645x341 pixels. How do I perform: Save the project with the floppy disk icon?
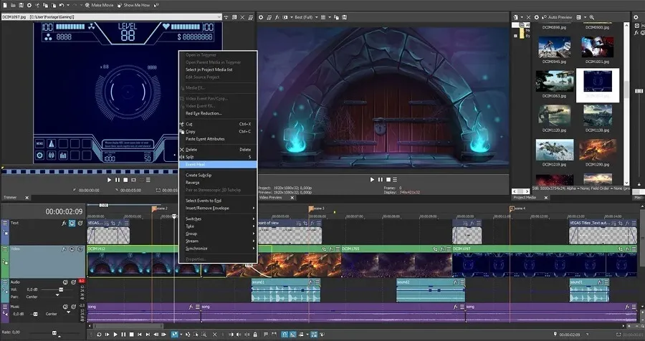[x=21, y=5]
